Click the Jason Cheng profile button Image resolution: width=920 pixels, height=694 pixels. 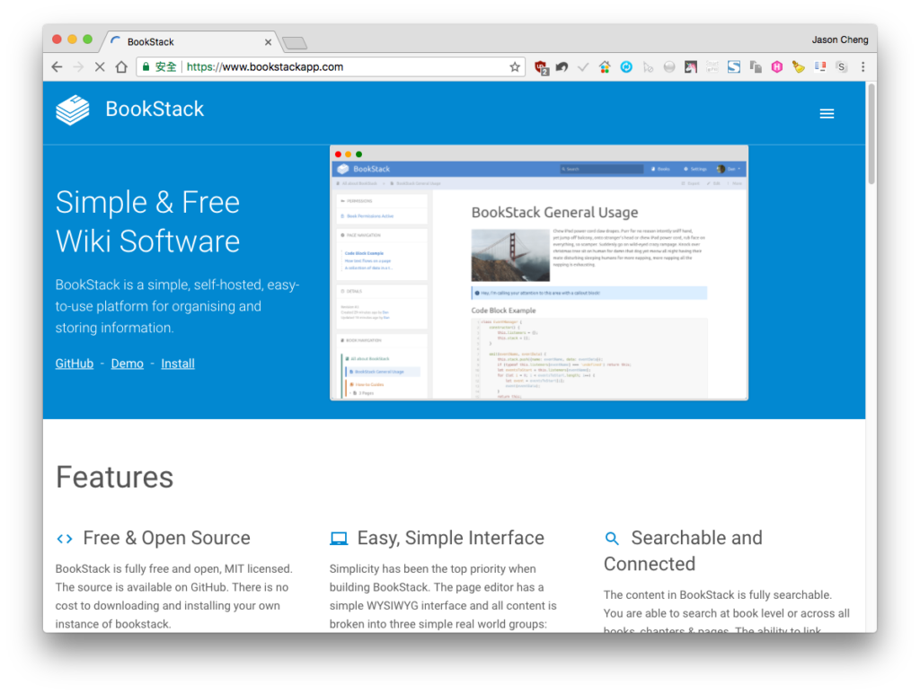(840, 40)
